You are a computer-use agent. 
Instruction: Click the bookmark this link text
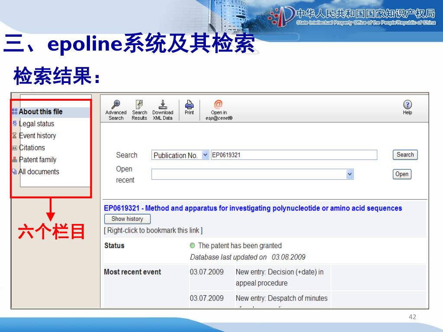[x=154, y=230]
